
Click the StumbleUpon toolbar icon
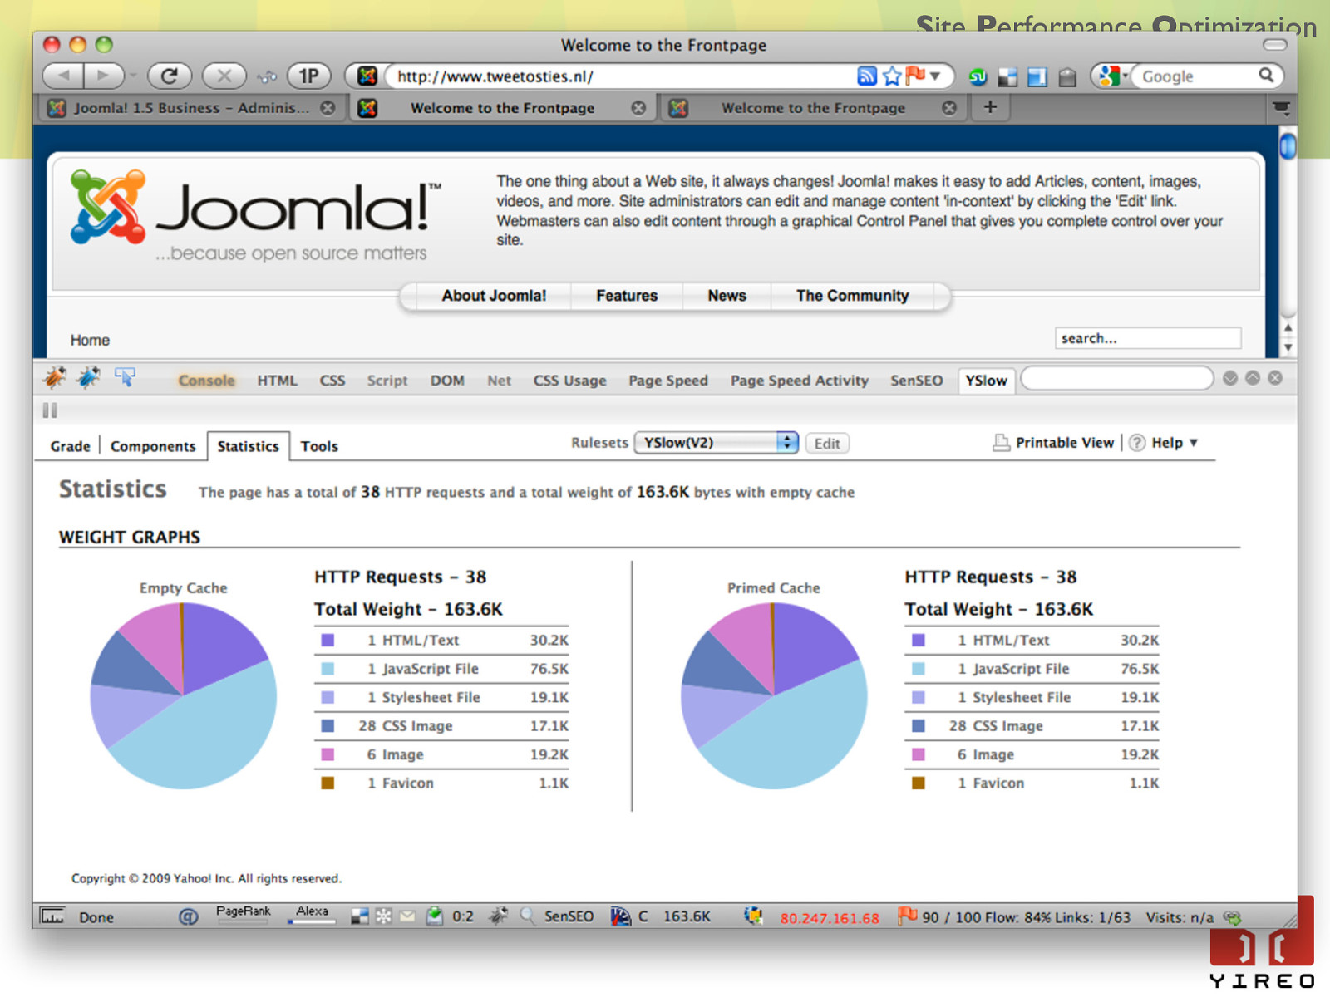[x=978, y=77]
